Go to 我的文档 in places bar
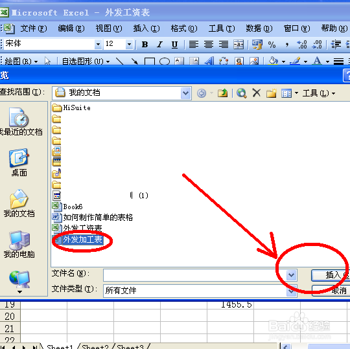This screenshot has width=350, height=349. (19, 203)
